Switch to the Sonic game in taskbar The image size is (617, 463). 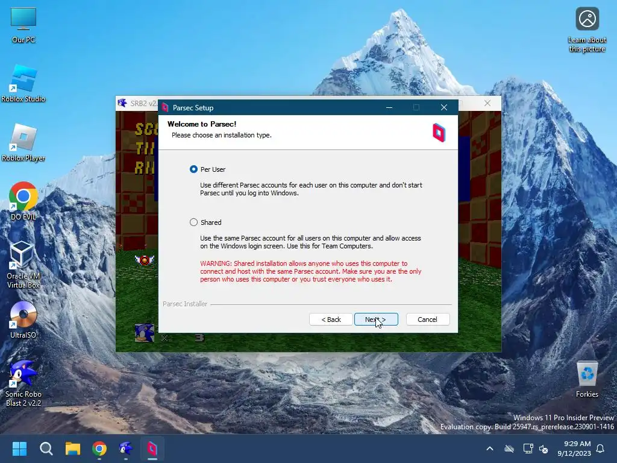tap(126, 449)
